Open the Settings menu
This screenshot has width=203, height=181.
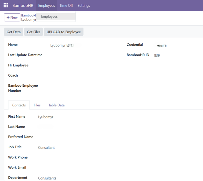[x=84, y=6]
